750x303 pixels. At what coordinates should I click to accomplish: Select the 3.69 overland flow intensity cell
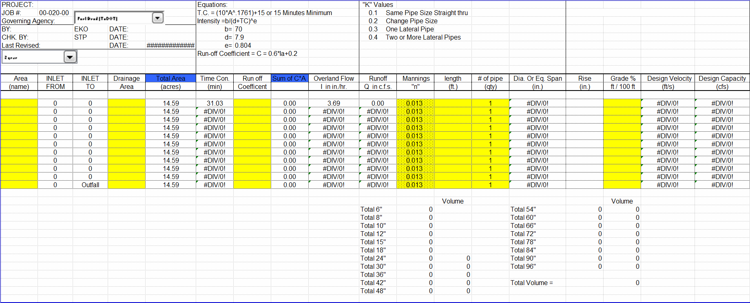[x=334, y=103]
